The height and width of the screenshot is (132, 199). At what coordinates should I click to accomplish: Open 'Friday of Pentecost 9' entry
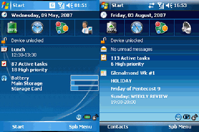[135, 89]
